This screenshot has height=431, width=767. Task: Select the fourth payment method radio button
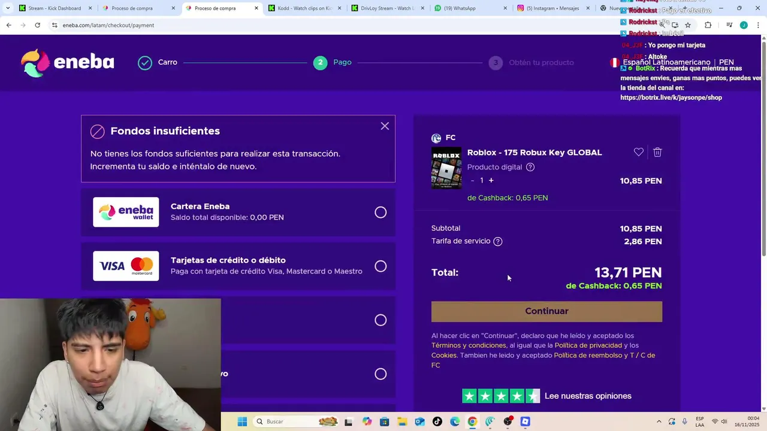click(381, 374)
